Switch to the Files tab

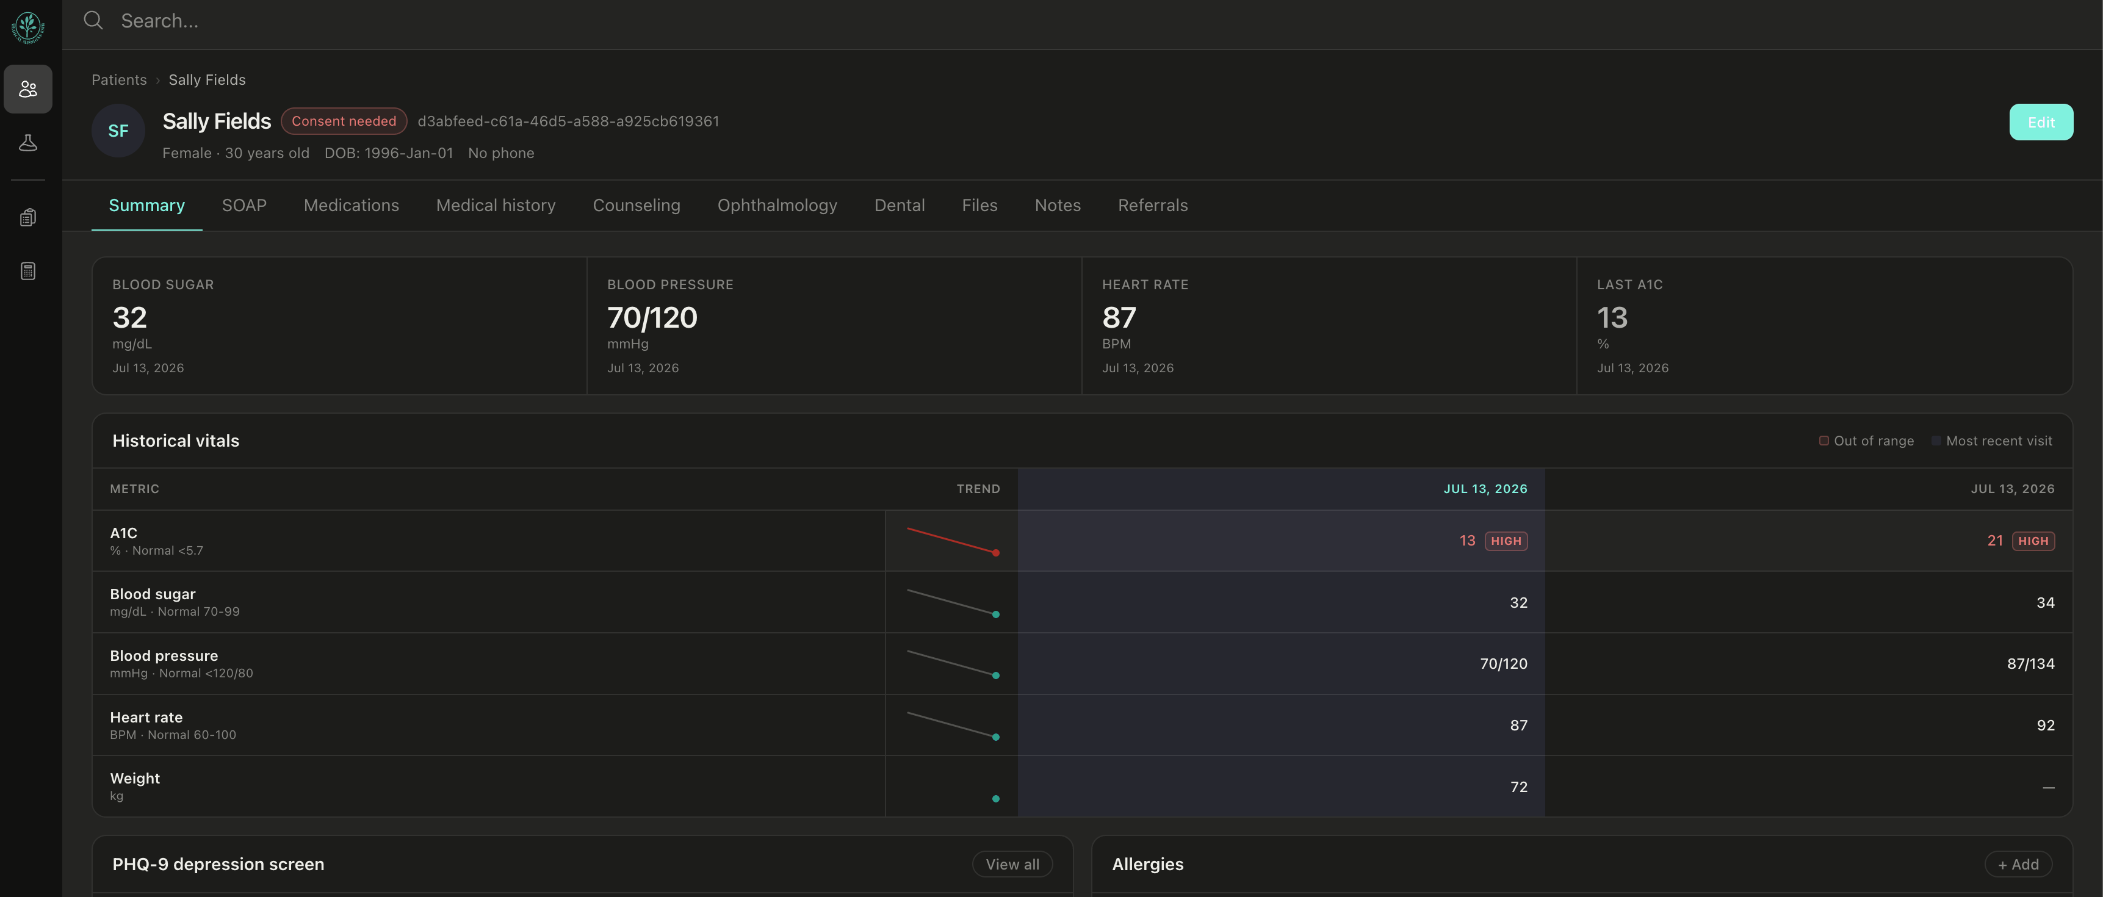tap(979, 206)
